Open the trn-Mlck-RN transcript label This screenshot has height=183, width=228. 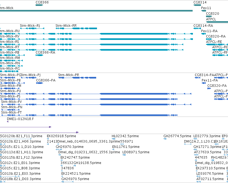point(10,63)
